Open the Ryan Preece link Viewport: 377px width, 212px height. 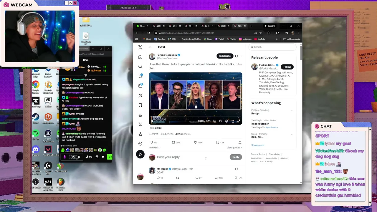[x=272, y=127]
